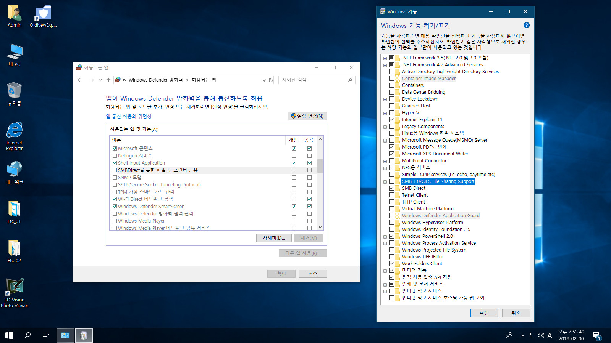611x343 pixels.
Task: Select the 네트워크 desktop icon
Action: 15,173
